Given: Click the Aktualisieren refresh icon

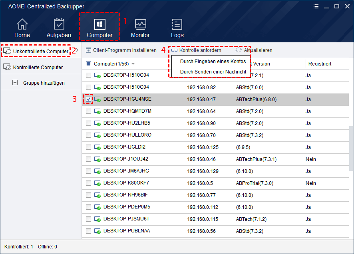Looking at the screenshot, I should [x=239, y=50].
